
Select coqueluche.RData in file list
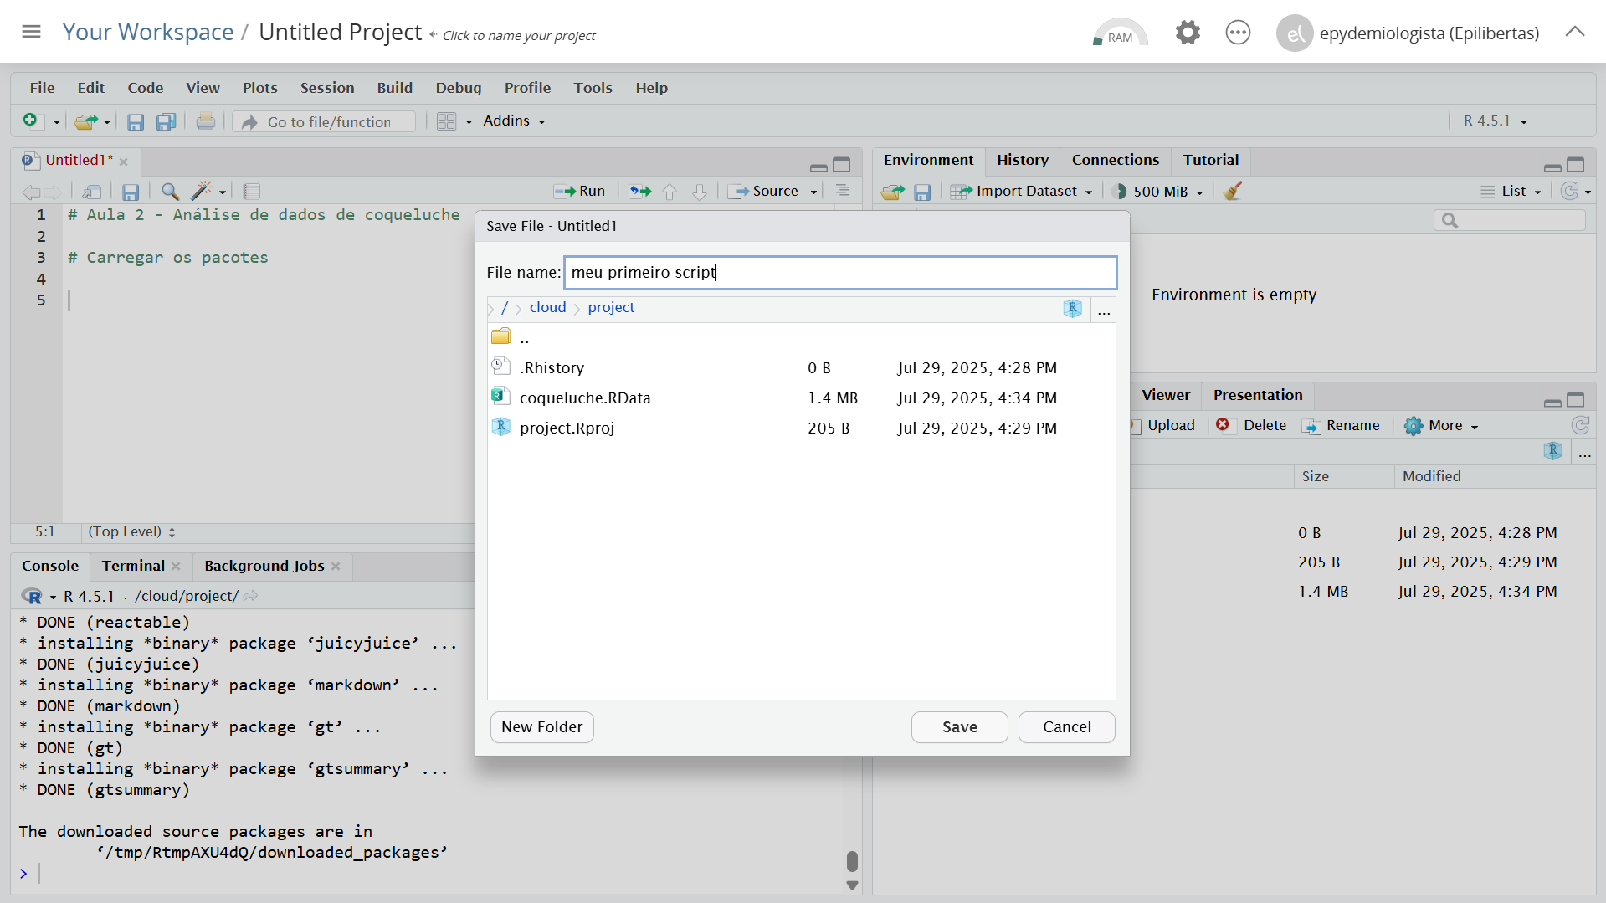(x=584, y=398)
